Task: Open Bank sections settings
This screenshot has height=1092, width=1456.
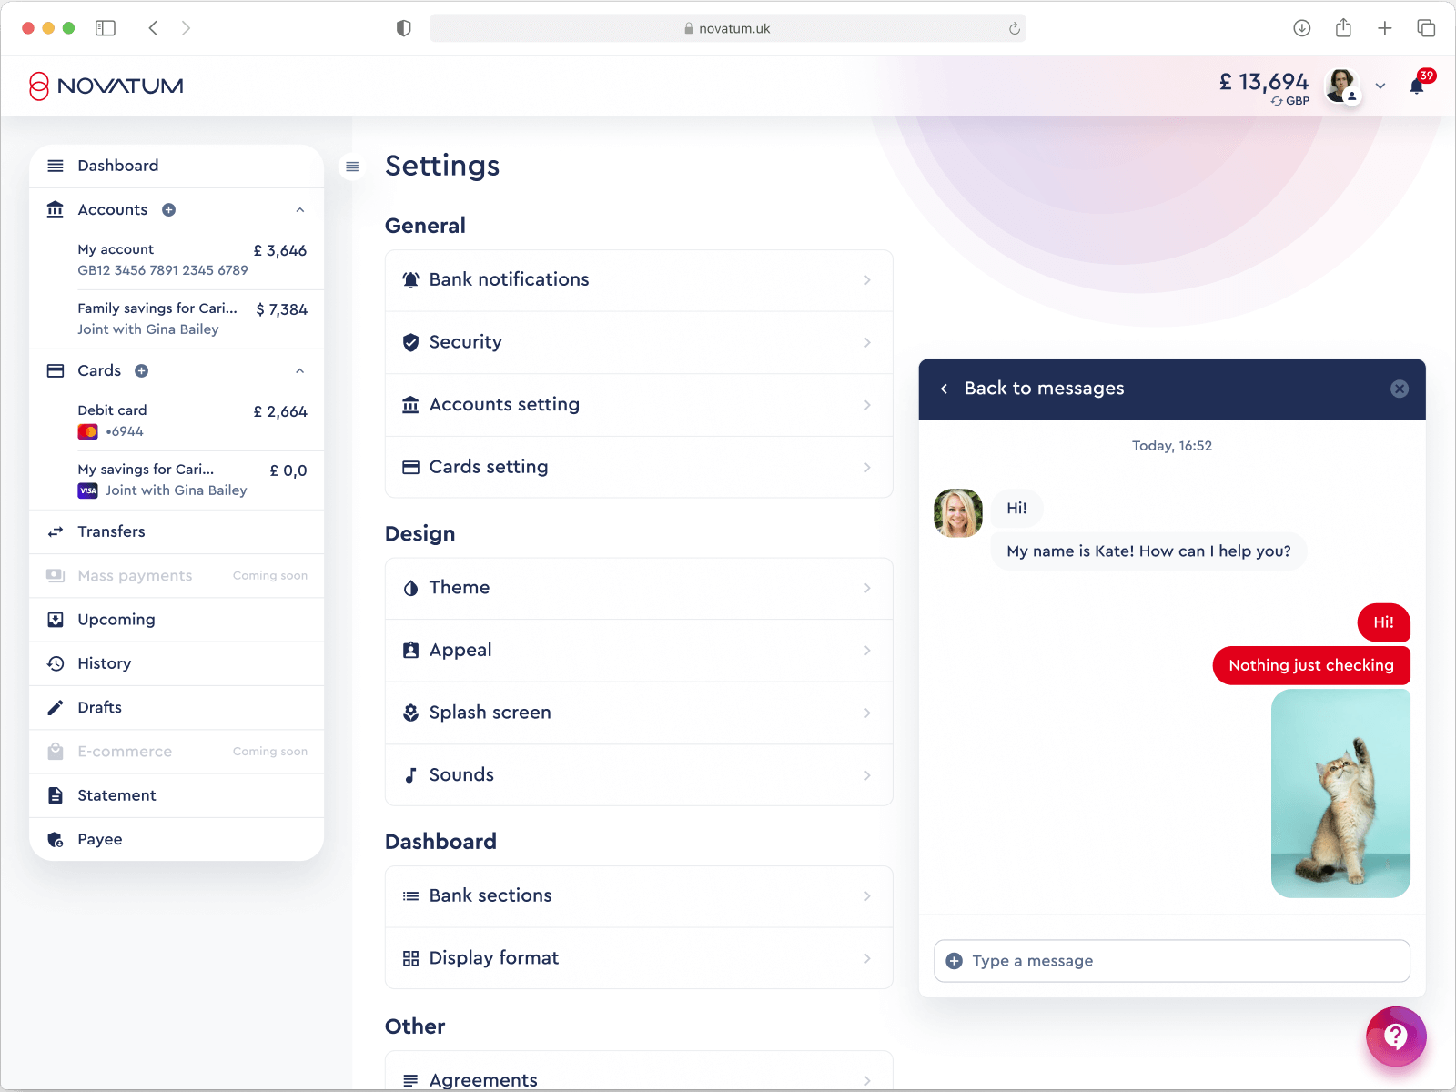Action: click(639, 896)
